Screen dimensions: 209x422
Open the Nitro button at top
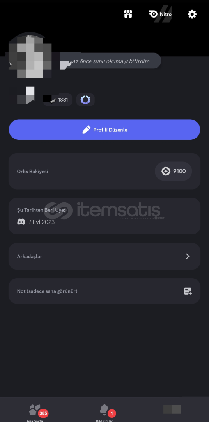pyautogui.click(x=160, y=14)
